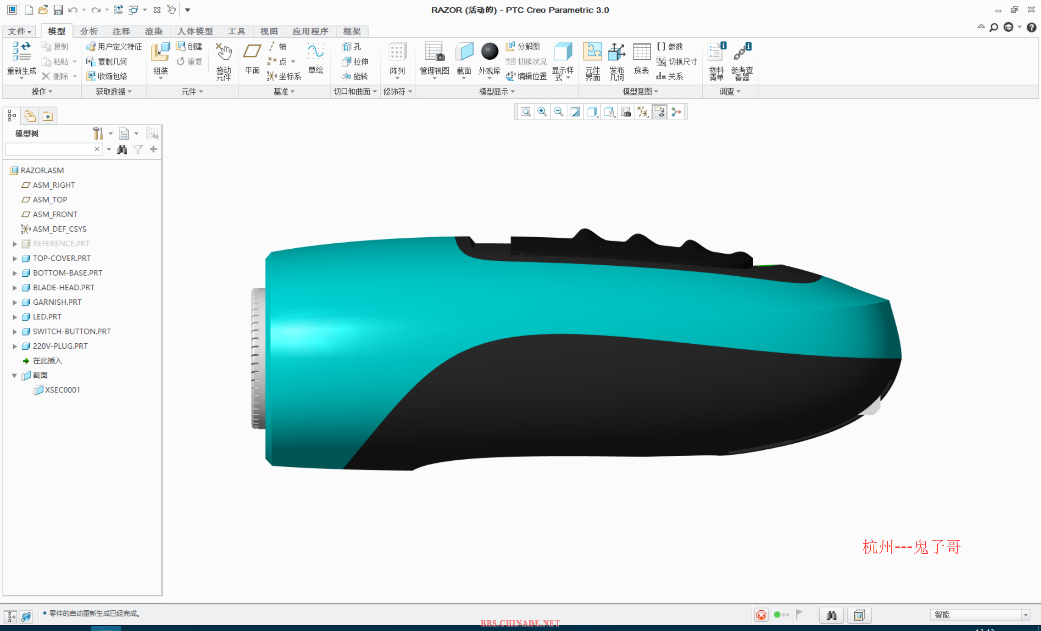Select GARNISH.PRT in the model tree

(57, 302)
